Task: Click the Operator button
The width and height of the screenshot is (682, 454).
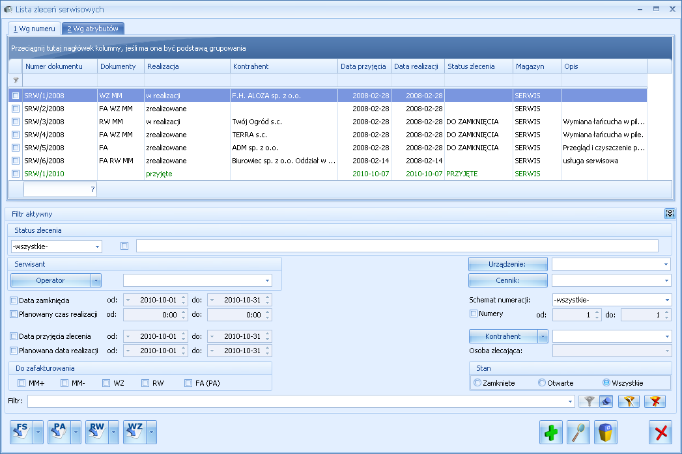Action: 50,280
